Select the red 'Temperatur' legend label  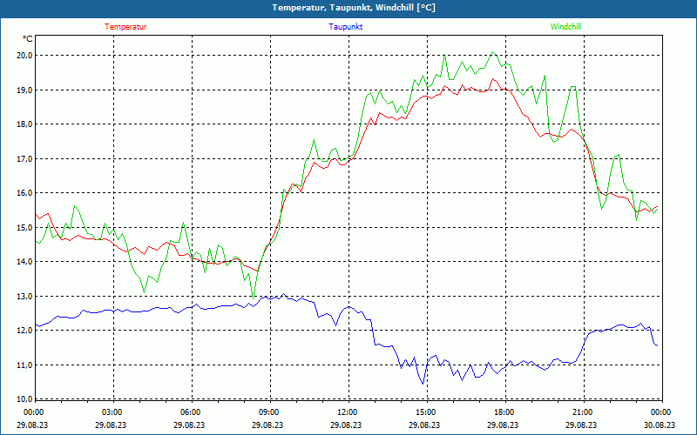125,27
